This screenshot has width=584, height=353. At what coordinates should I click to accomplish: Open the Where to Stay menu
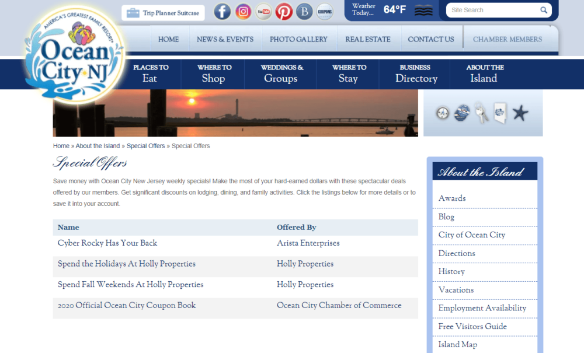click(x=348, y=74)
